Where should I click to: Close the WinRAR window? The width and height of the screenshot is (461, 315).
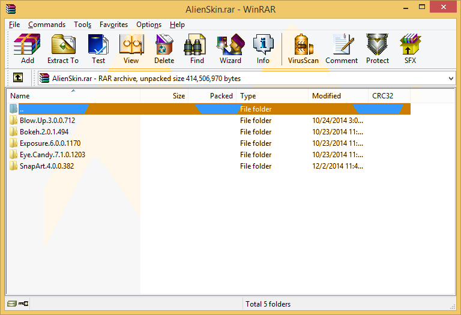coord(444,7)
